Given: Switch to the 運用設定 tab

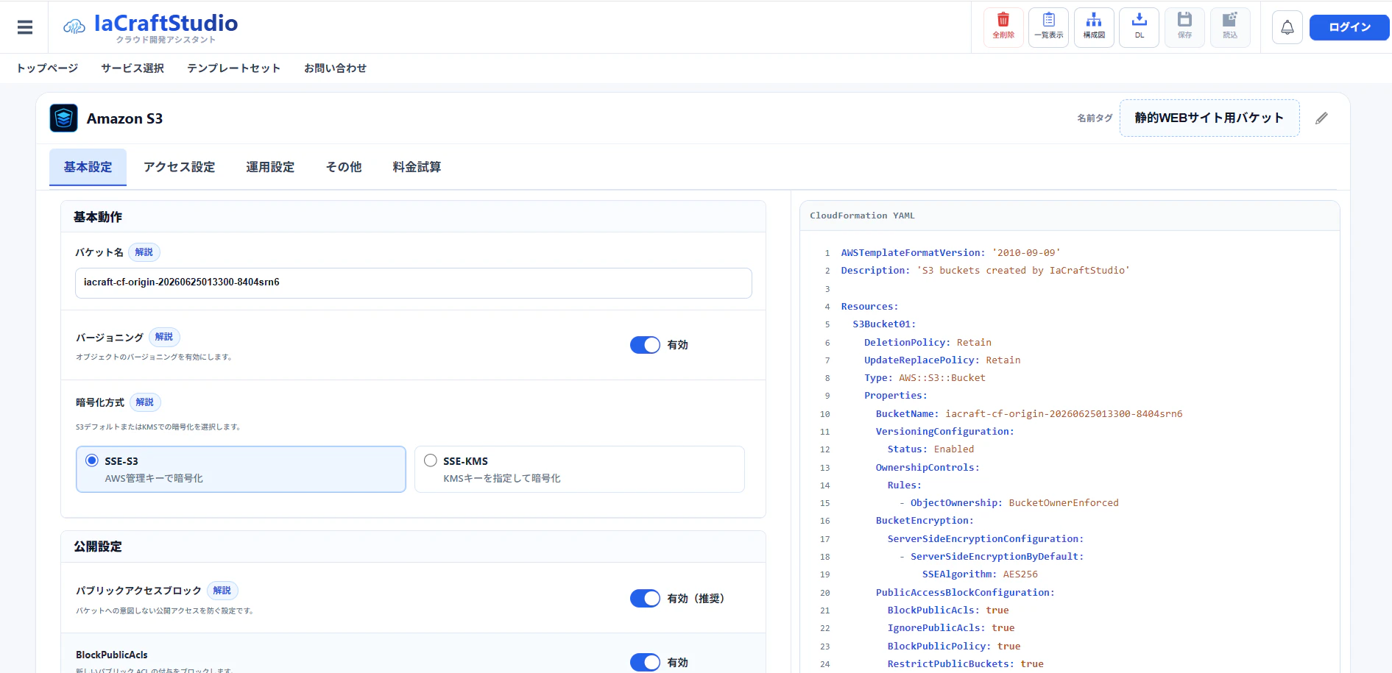Looking at the screenshot, I should tap(270, 167).
